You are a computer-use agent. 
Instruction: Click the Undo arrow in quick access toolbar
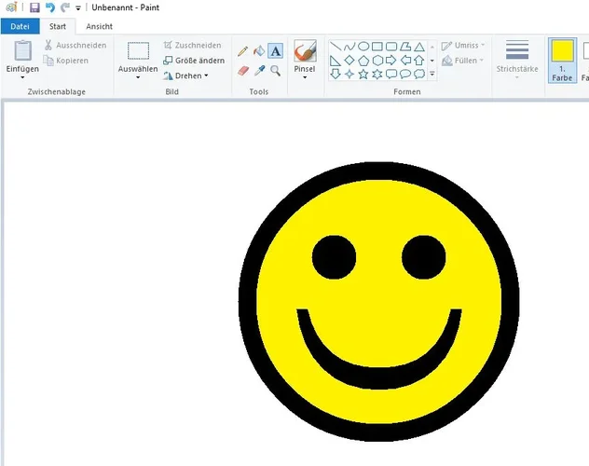tap(50, 7)
